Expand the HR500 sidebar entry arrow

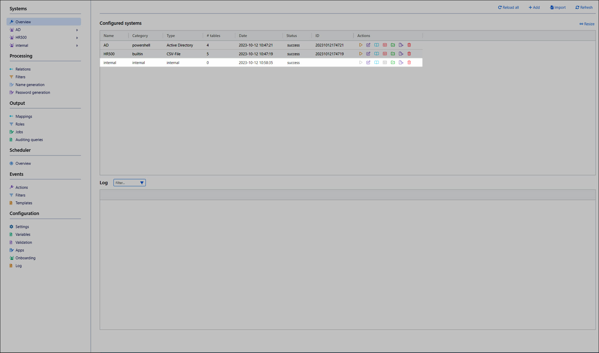point(77,38)
